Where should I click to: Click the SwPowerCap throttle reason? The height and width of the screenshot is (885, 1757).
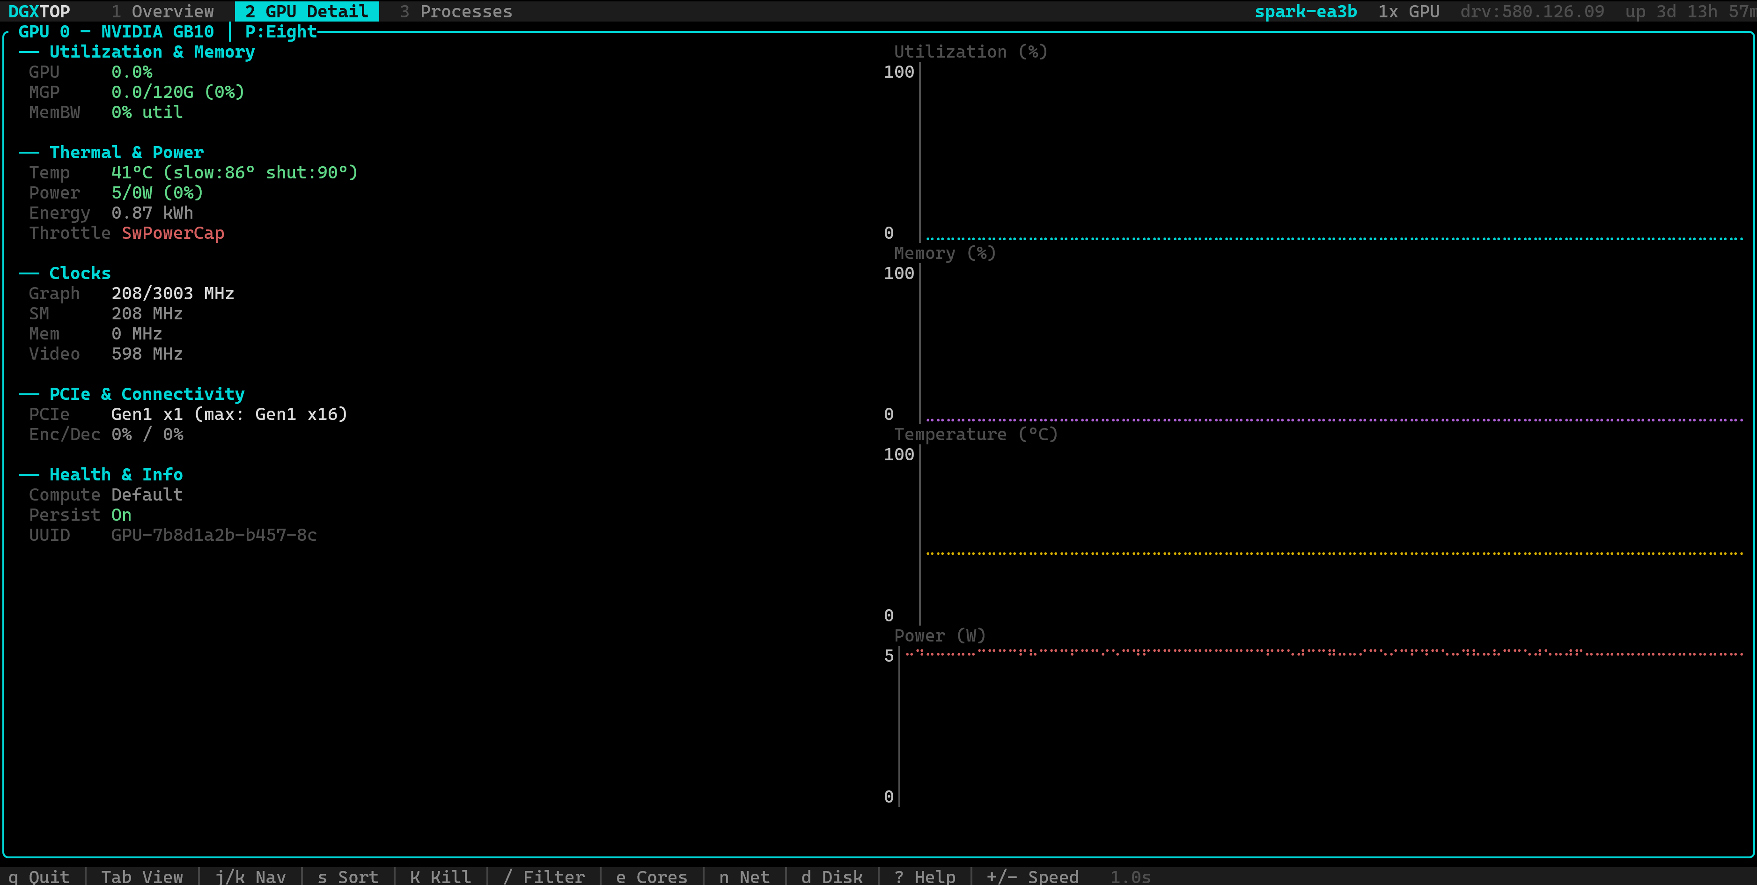pyautogui.click(x=173, y=233)
